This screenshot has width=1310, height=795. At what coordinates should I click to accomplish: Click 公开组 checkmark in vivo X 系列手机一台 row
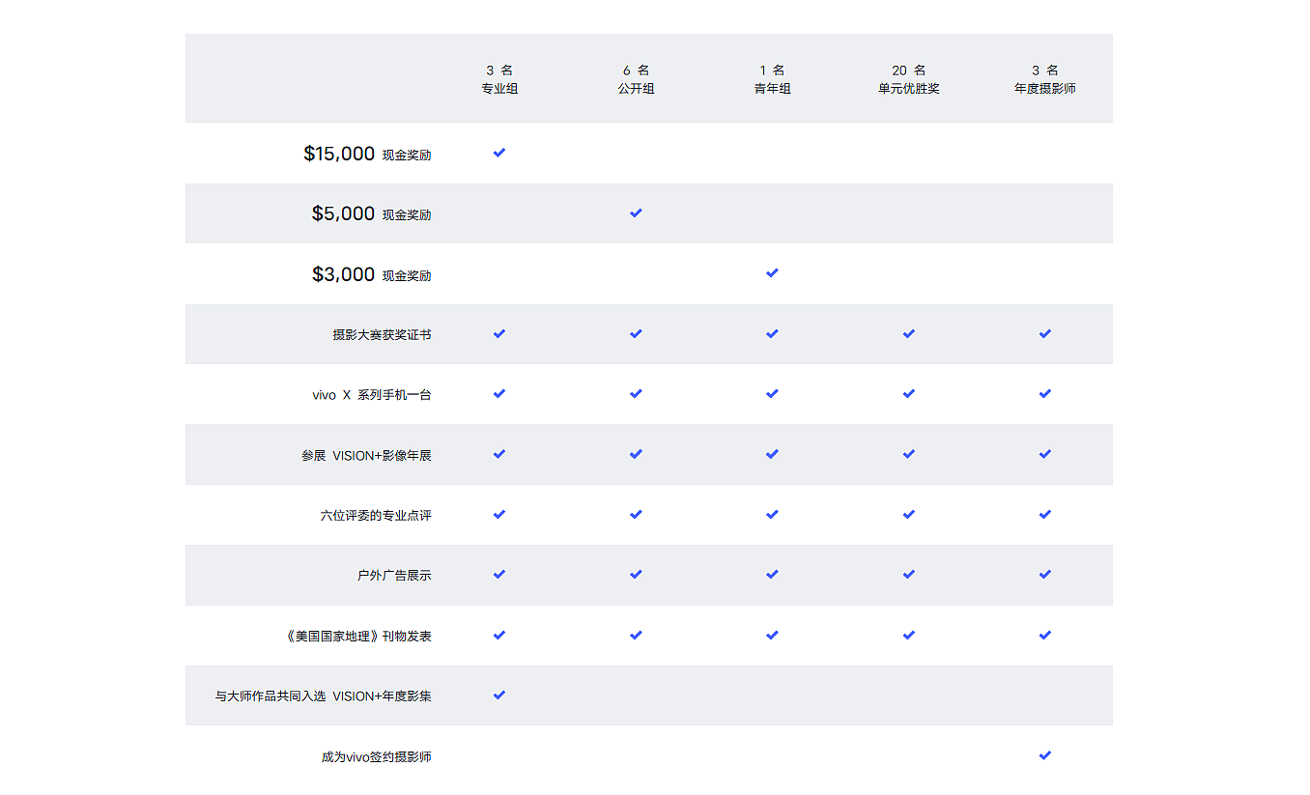click(636, 394)
